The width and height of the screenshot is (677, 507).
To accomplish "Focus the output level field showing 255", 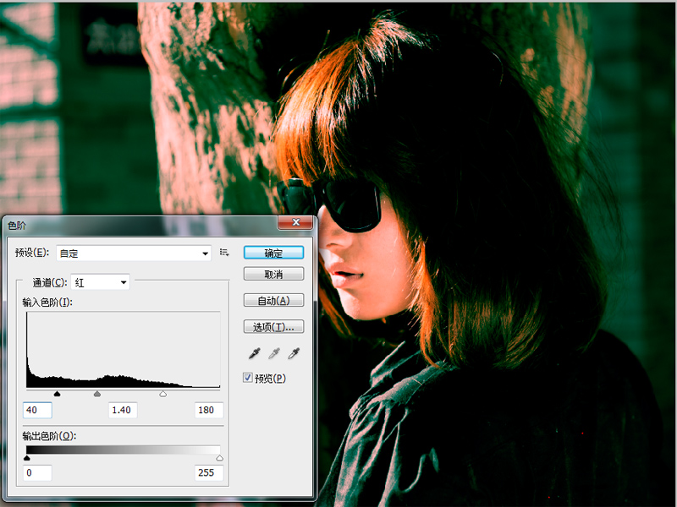I will coord(208,473).
